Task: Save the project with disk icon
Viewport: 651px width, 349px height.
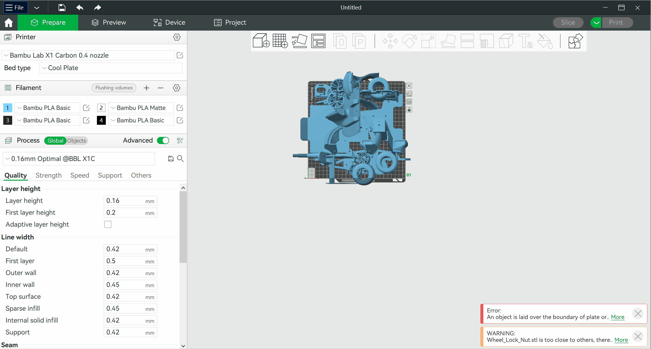Action: coord(62,7)
